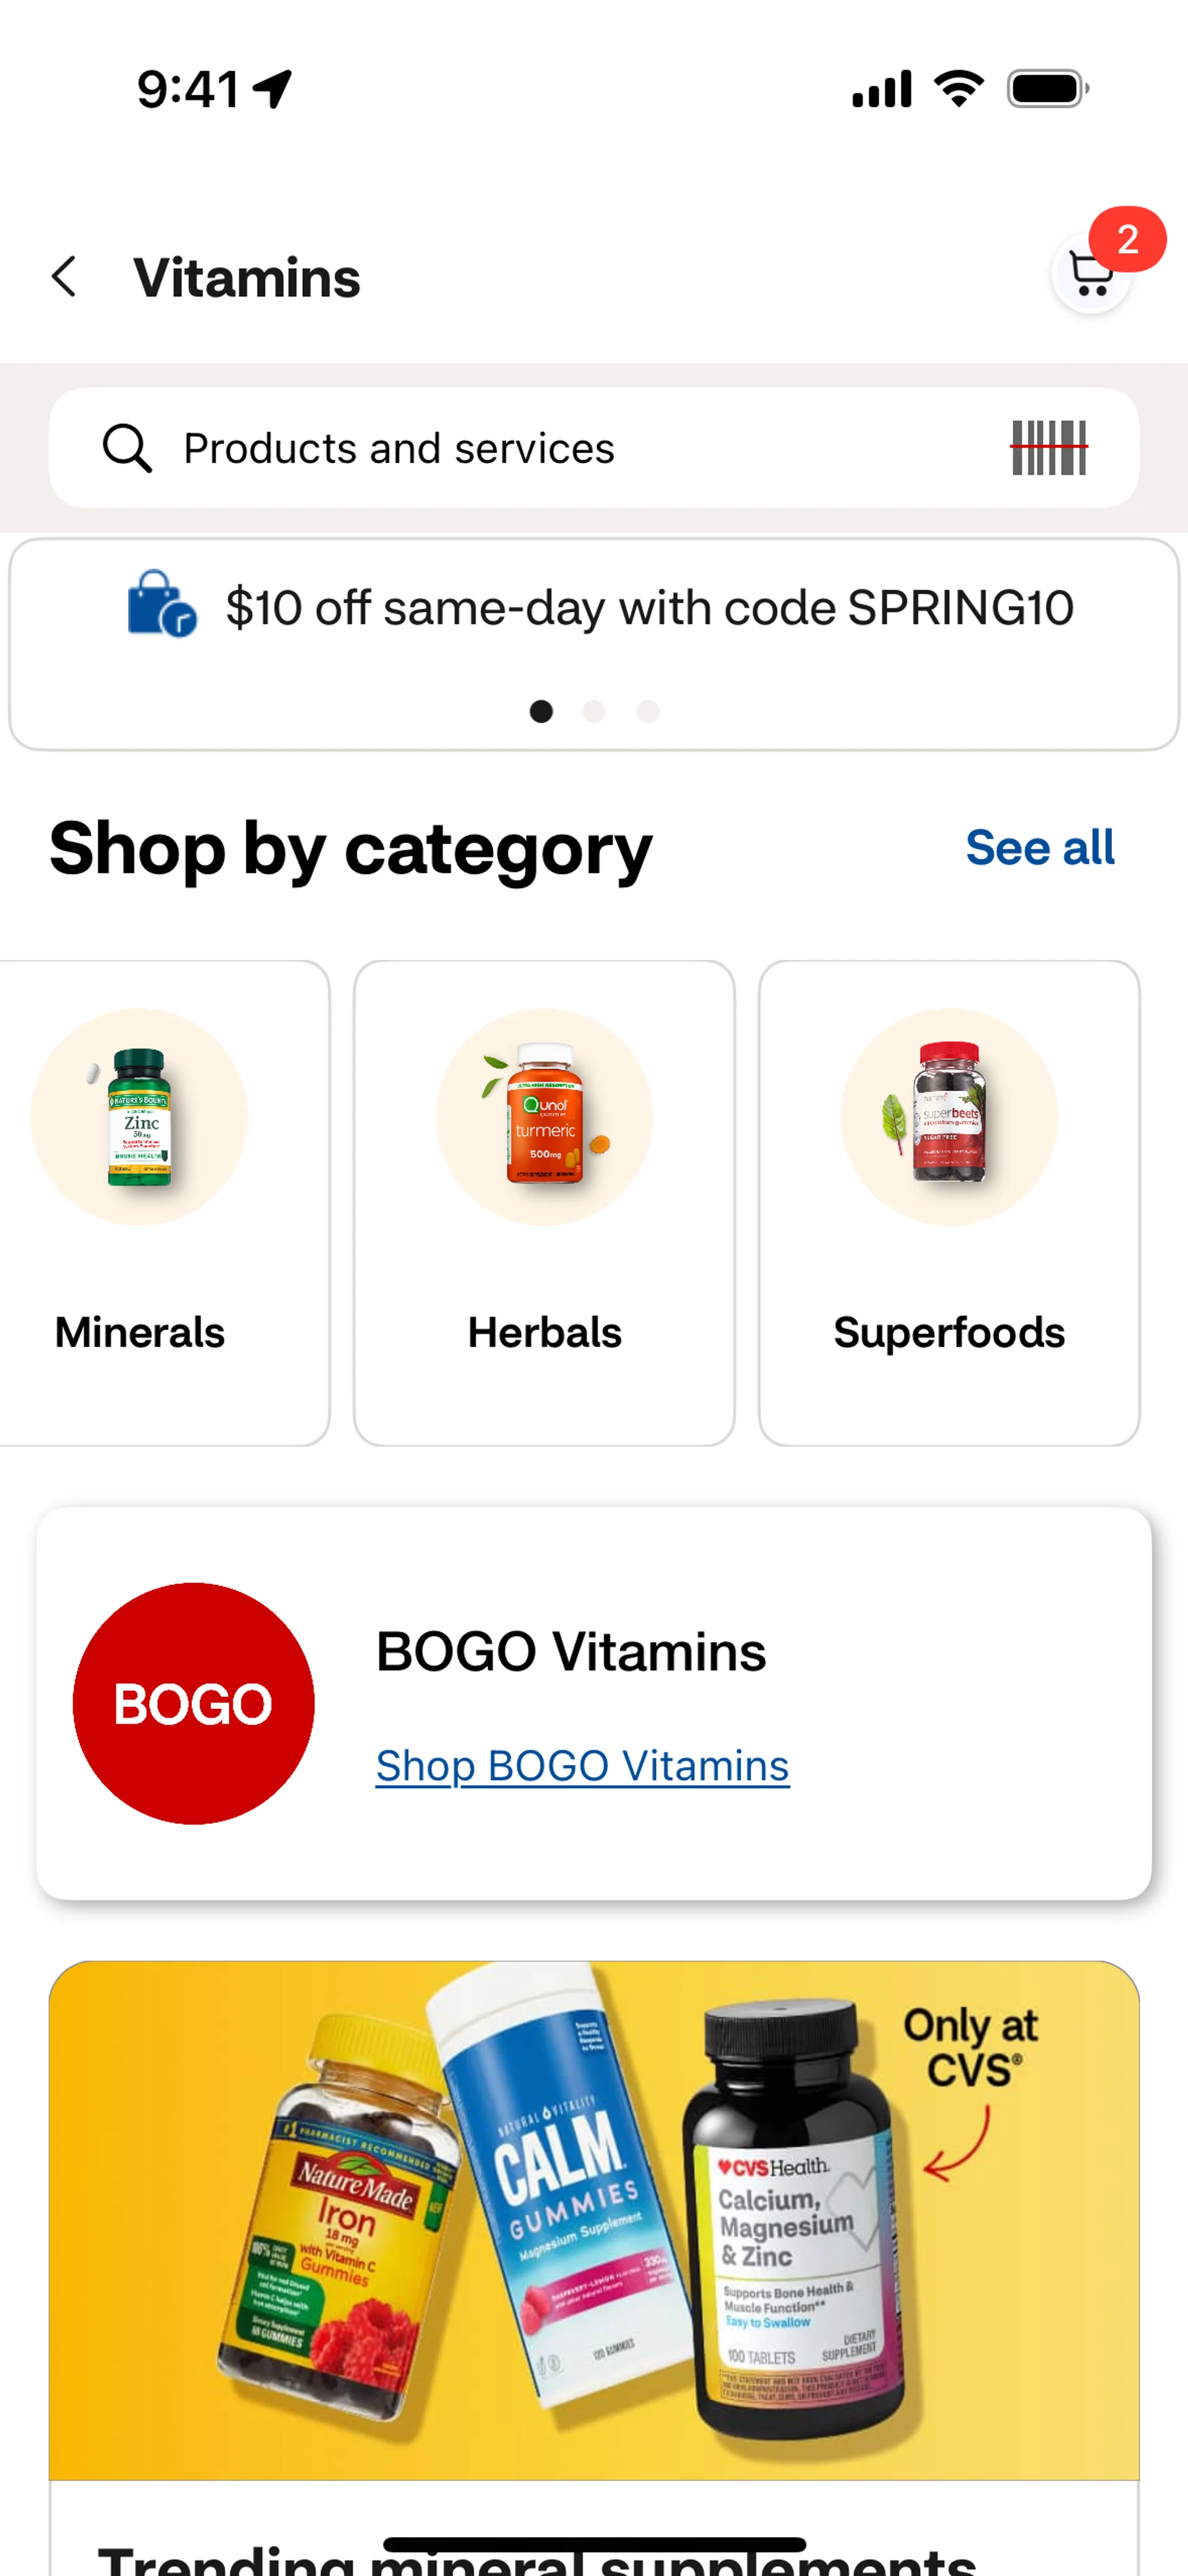The width and height of the screenshot is (1188, 2576).
Task: Open the Only at CVS supplements banner
Action: pyautogui.click(x=594, y=2220)
